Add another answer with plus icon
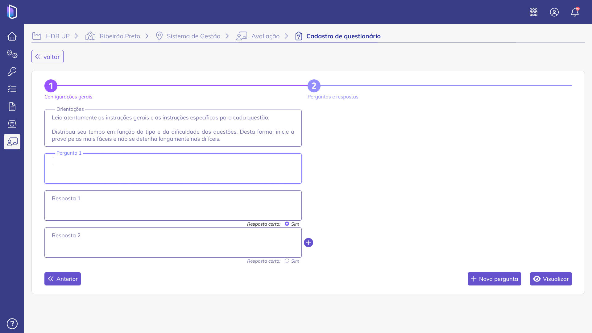The height and width of the screenshot is (333, 592). [x=308, y=243]
